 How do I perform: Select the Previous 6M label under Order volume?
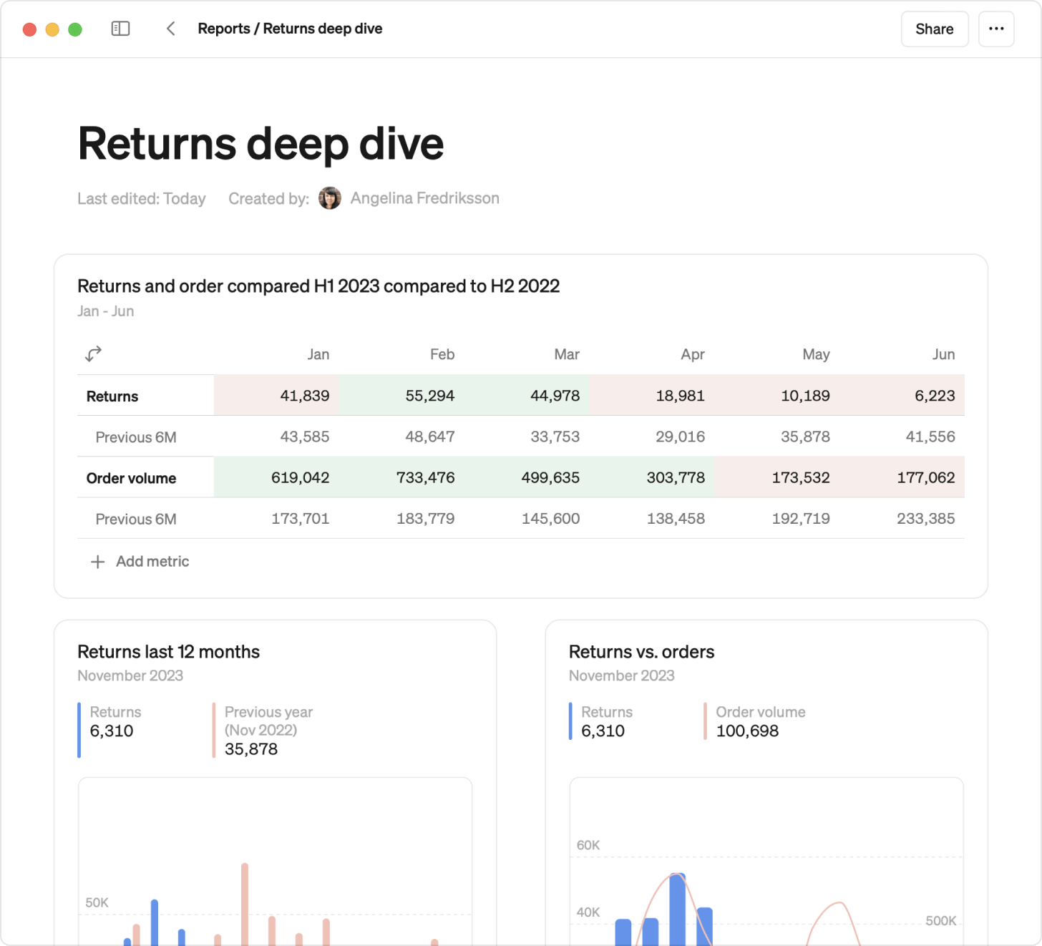[136, 520]
